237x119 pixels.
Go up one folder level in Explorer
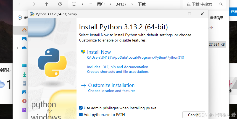[47, 4]
